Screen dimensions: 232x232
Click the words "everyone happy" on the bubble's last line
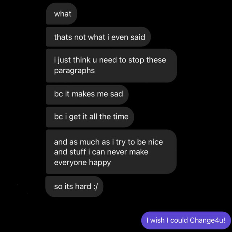click(x=82, y=162)
